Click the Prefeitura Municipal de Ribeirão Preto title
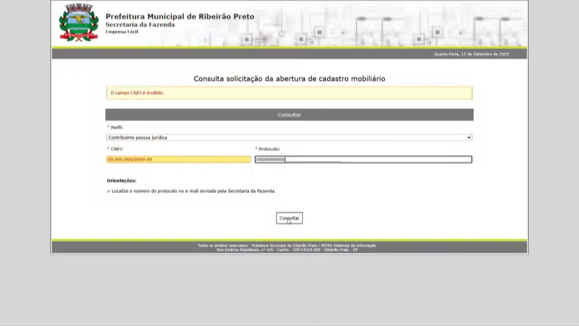This screenshot has height=326, width=579. pyautogui.click(x=179, y=16)
